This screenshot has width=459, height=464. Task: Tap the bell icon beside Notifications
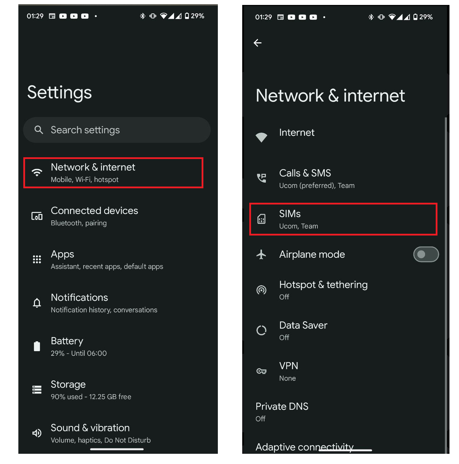pos(37,303)
